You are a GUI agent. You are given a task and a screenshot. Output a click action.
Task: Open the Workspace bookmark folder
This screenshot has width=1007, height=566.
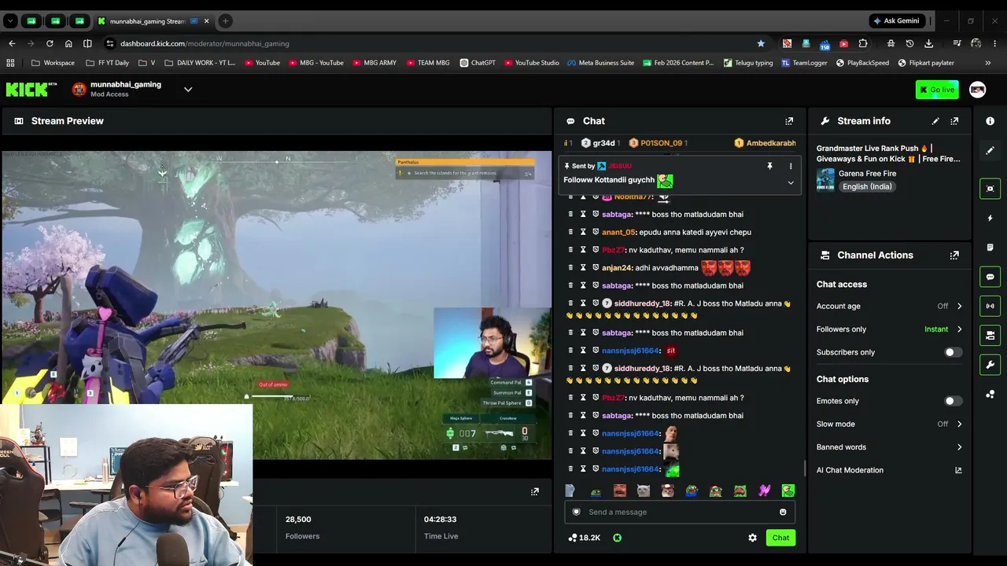pyautogui.click(x=53, y=63)
